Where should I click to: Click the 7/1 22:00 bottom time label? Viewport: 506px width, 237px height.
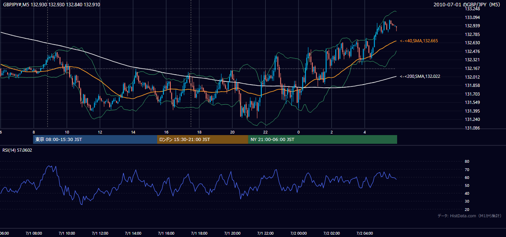click(x=265, y=233)
